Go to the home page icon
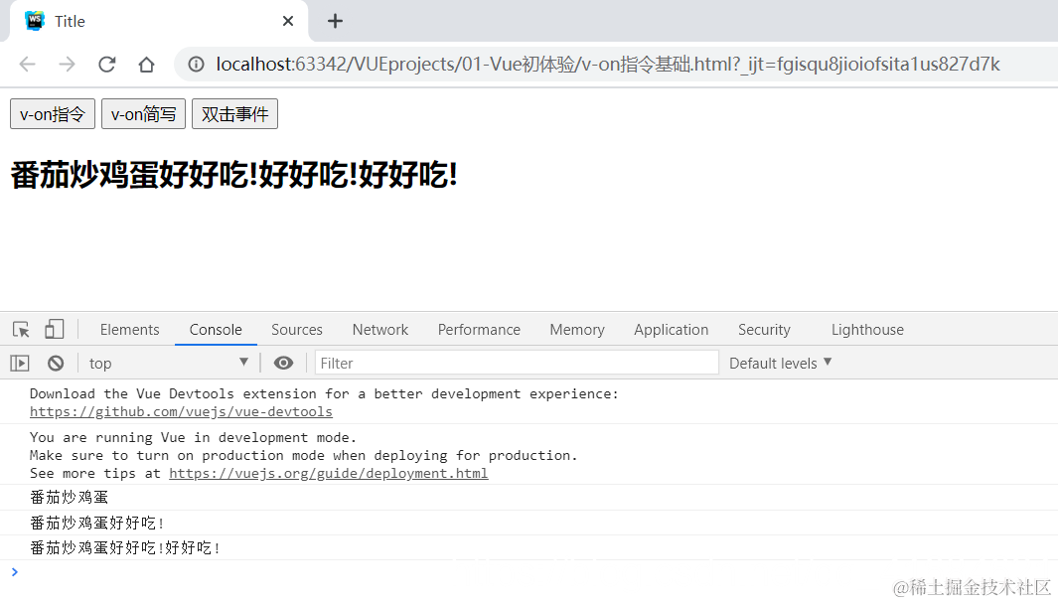This screenshot has height=604, width=1058. (146, 65)
